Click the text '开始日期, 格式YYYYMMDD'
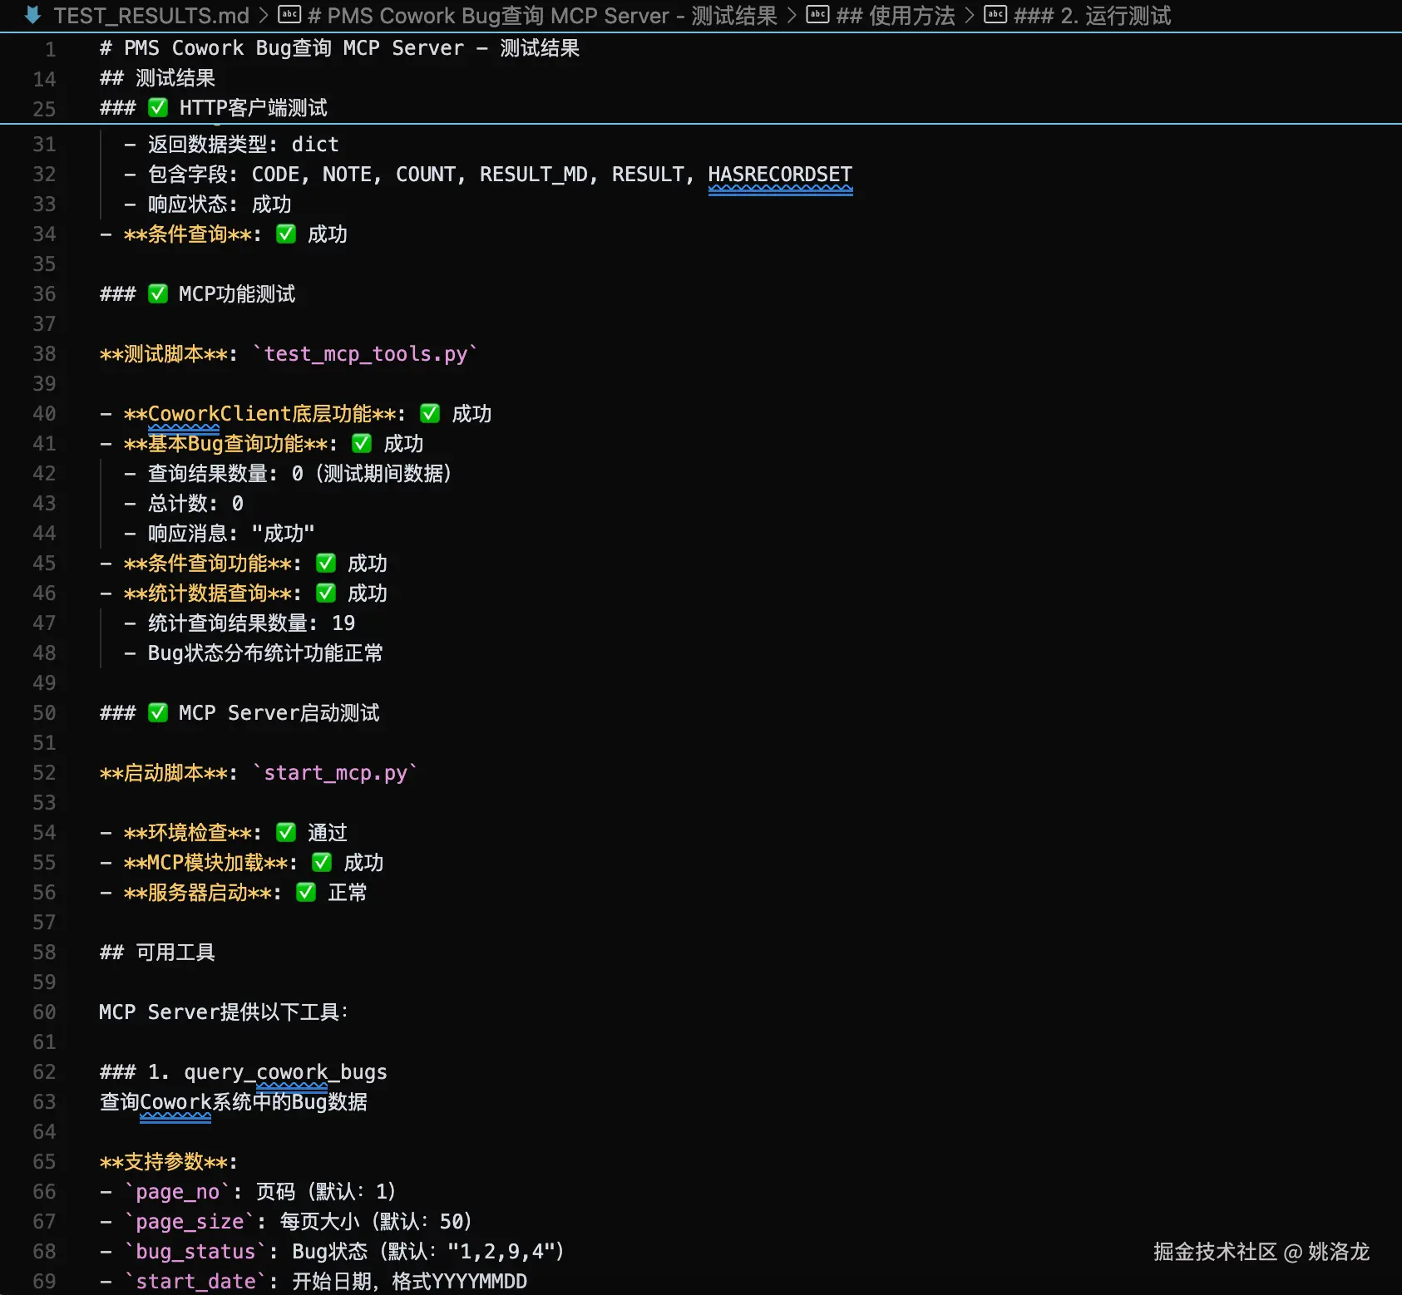The width and height of the screenshot is (1402, 1295). point(410,1282)
